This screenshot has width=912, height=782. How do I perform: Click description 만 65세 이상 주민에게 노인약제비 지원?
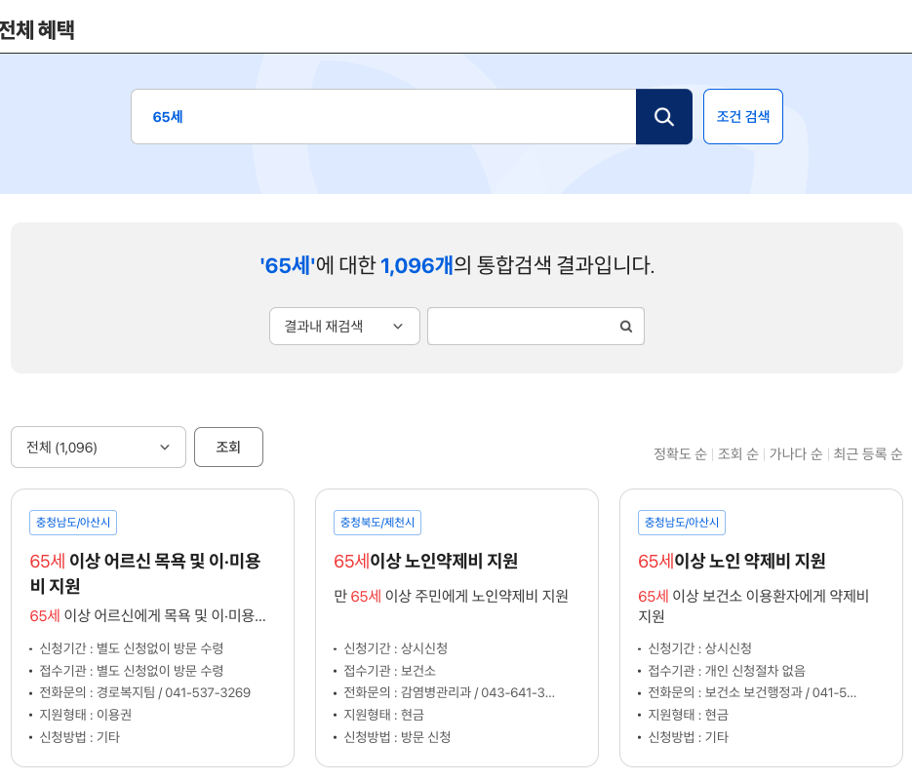click(451, 596)
